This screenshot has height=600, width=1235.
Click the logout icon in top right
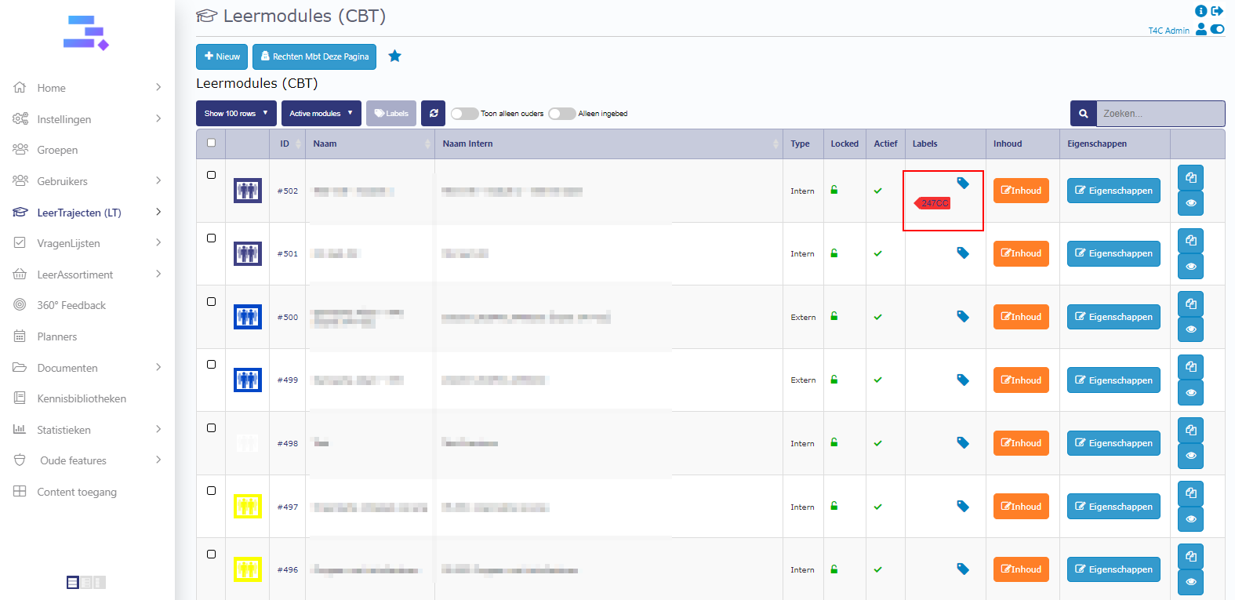pos(1217,11)
